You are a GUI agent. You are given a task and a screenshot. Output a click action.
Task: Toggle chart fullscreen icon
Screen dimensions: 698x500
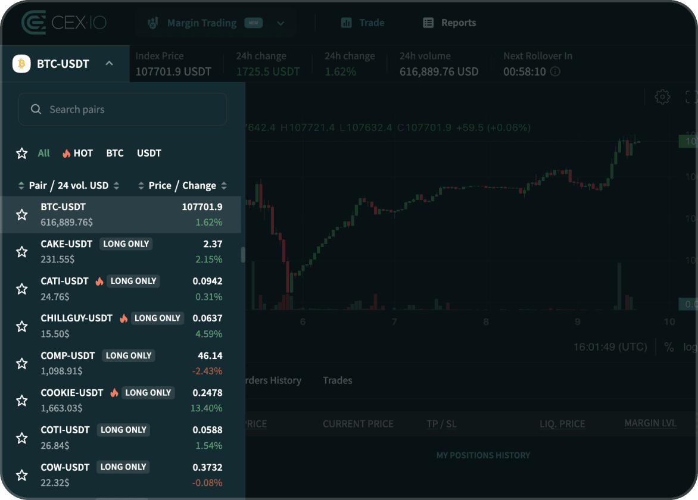pyautogui.click(x=691, y=96)
